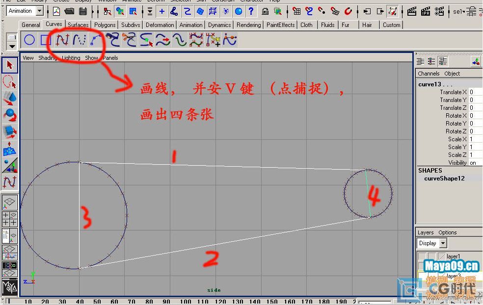Toggle Snap to view planes magnet
Viewport: 483px width, 305px height.
tap(335, 12)
